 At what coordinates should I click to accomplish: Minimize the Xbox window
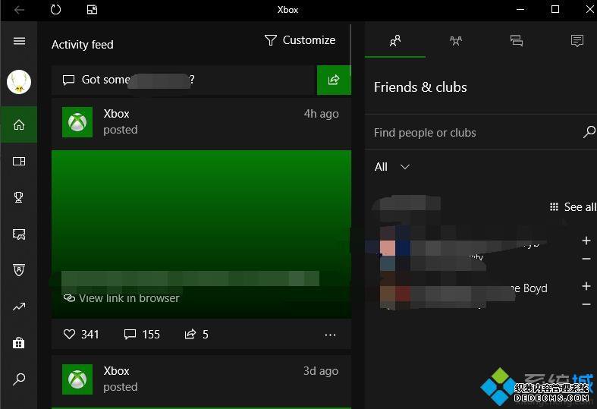coord(520,10)
